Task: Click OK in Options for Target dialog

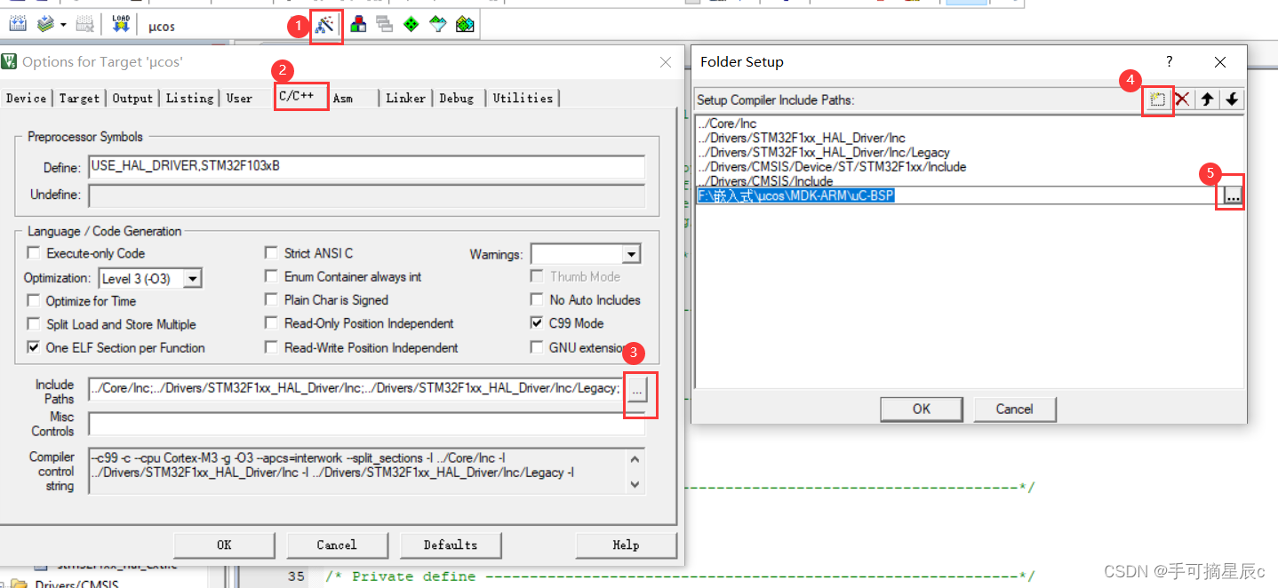Action: coord(224,544)
